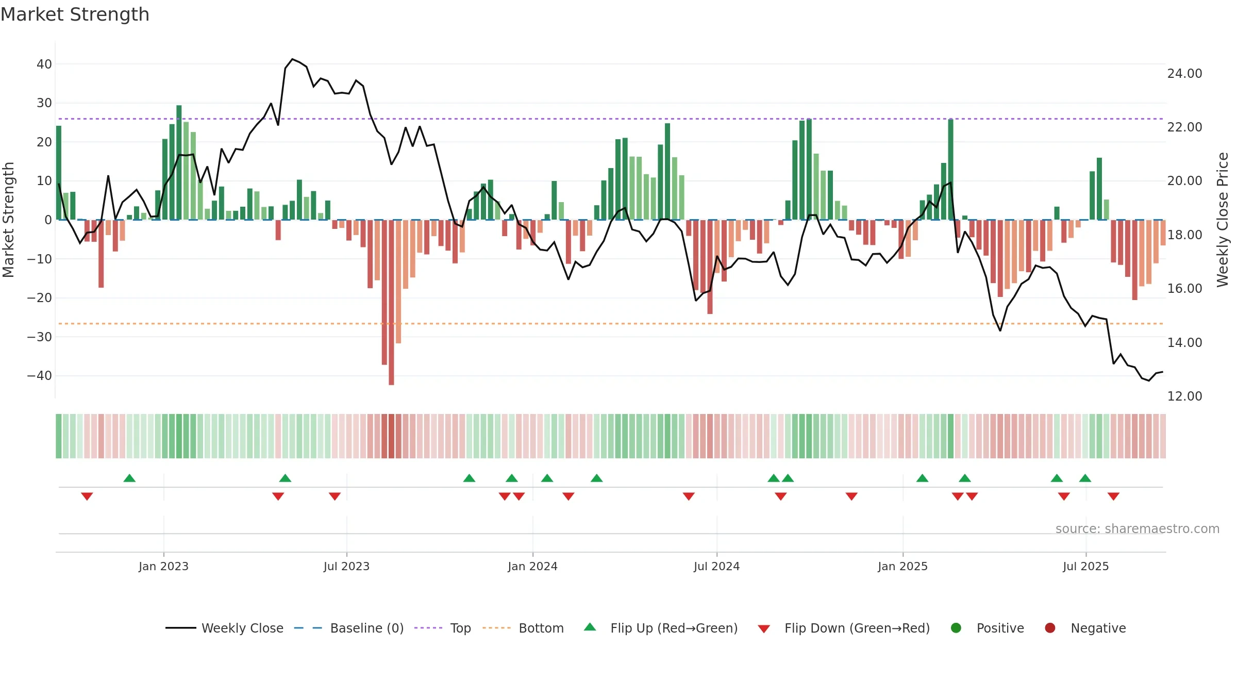Click the red flip-down marker just before Jul 2024
1237x696 pixels.
tap(689, 496)
